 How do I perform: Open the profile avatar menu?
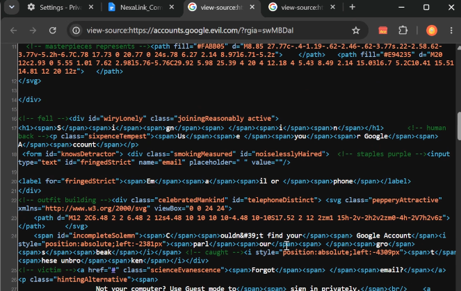coord(432,31)
